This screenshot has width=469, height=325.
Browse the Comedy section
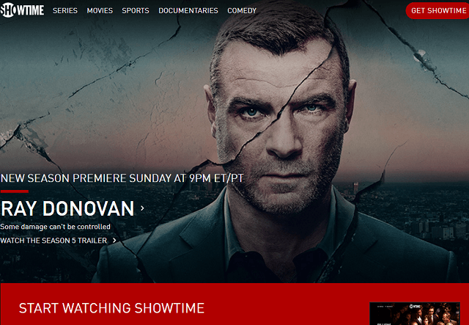242,10
